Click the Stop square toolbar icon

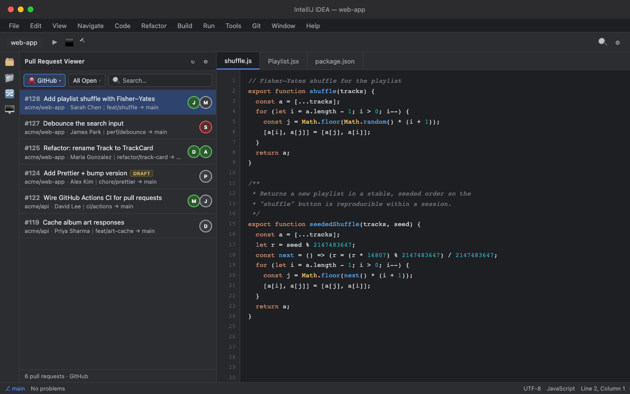[x=69, y=42]
